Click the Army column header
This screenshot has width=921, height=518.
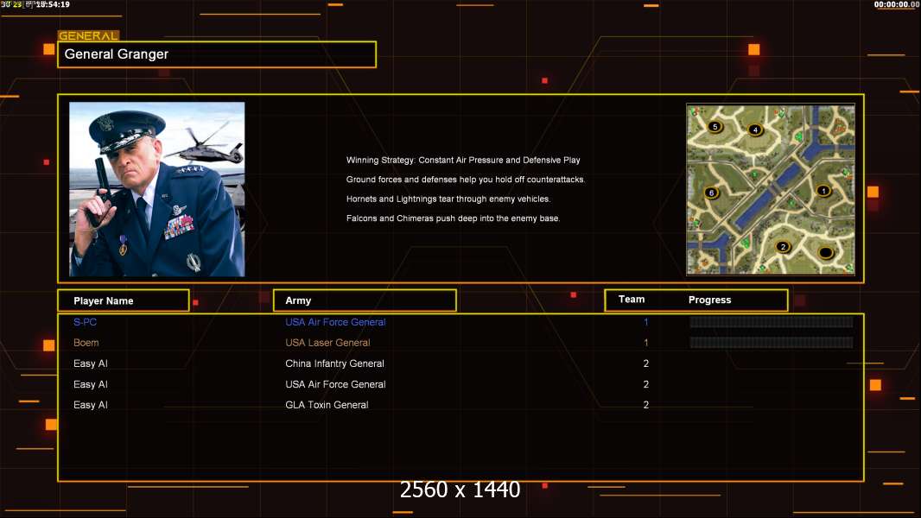[365, 300]
